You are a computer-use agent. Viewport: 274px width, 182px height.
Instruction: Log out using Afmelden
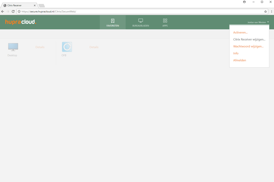tap(239, 60)
